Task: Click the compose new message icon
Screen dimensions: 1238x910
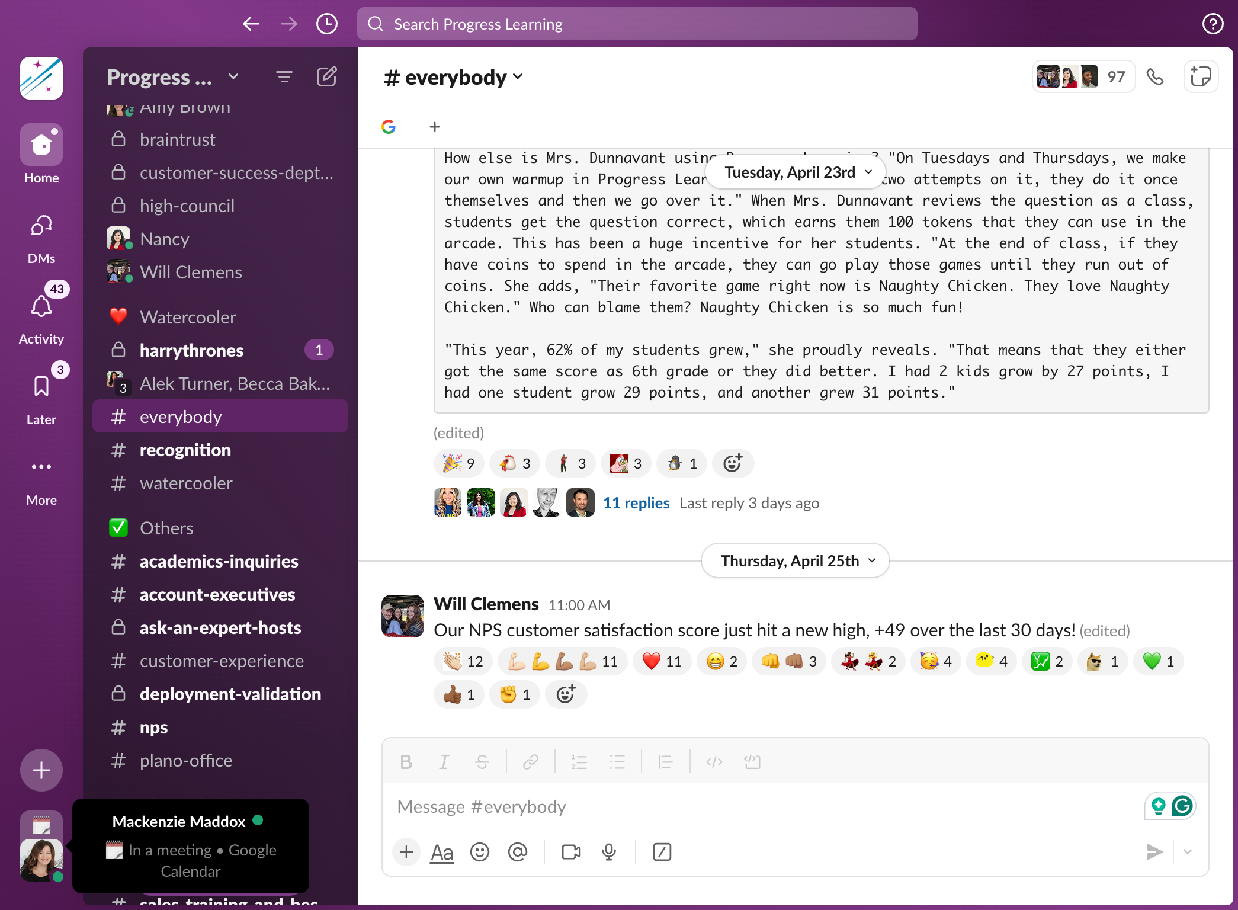Action: pos(326,77)
